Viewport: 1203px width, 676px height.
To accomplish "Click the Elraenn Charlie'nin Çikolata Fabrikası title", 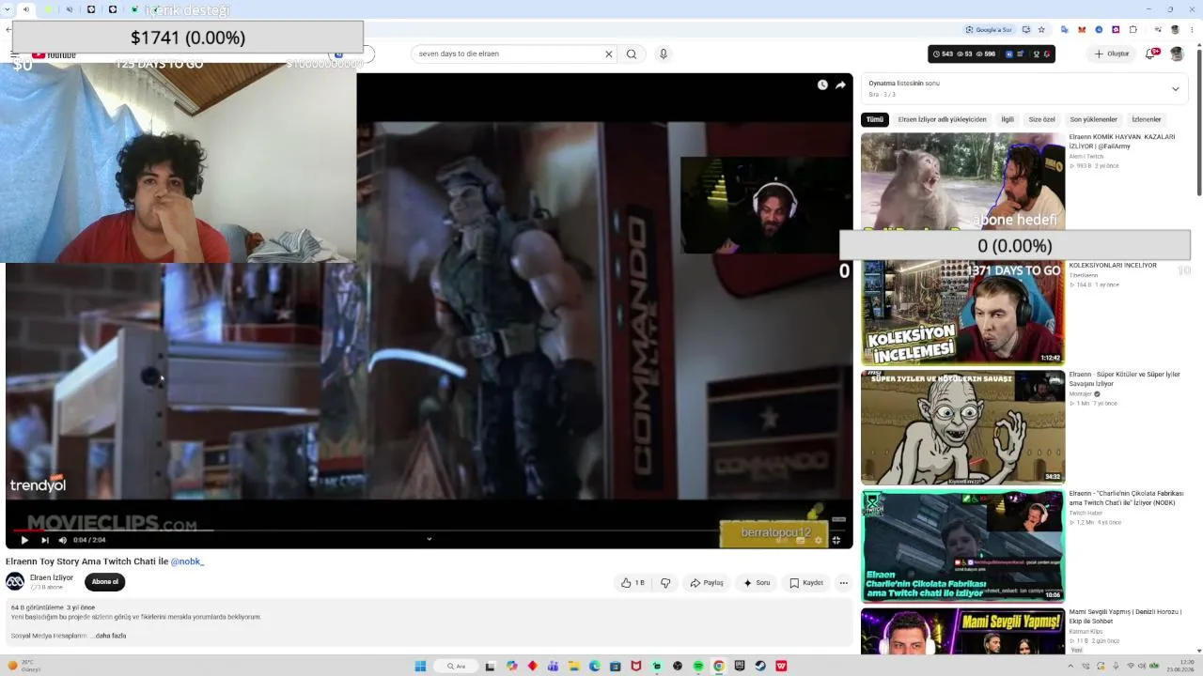I will (x=1126, y=498).
